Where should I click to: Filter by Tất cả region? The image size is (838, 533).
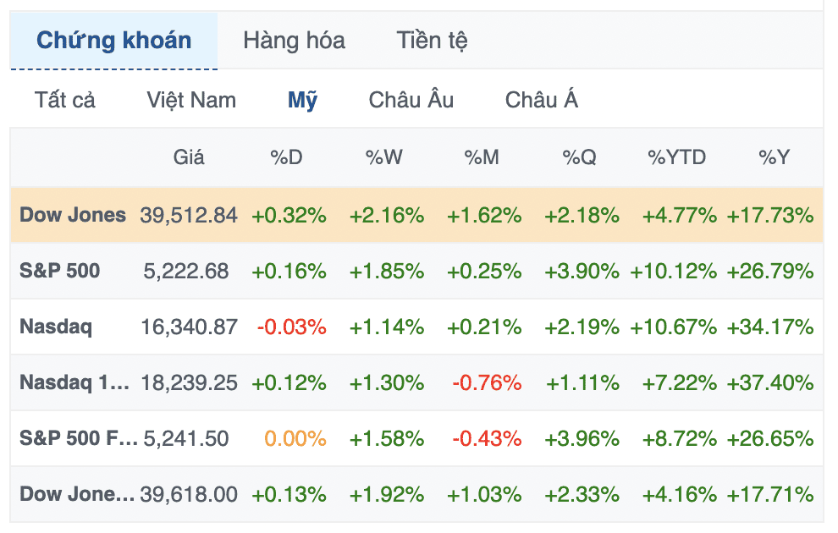coord(64,100)
